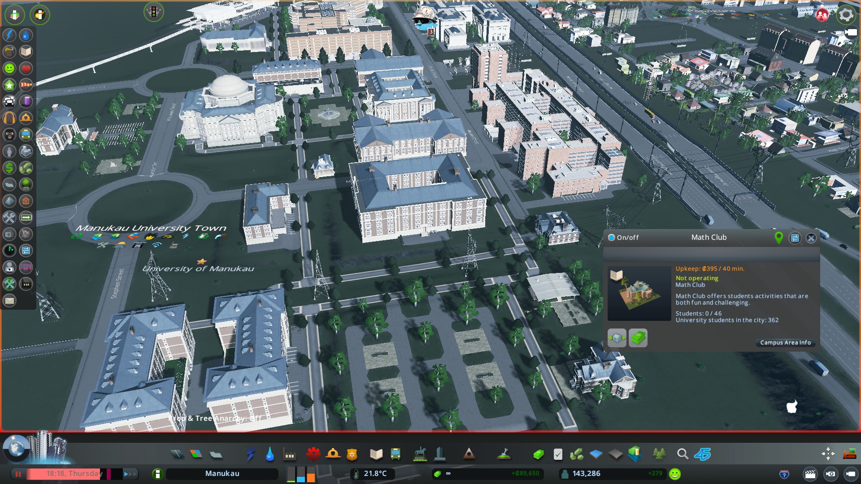Image resolution: width=861 pixels, height=484 pixels.
Task: Select the bulldozer tool
Action: (x=849, y=454)
